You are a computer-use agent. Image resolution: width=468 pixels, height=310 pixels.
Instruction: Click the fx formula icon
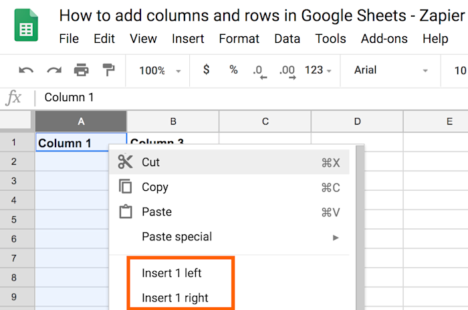[13, 98]
